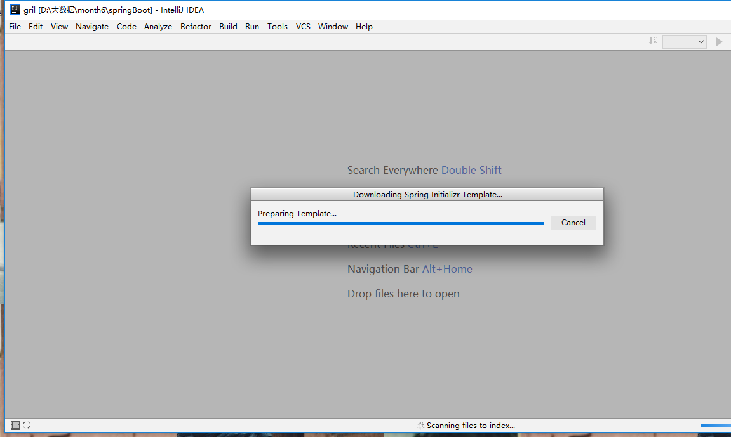Image resolution: width=731 pixels, height=437 pixels.
Task: Open the Edit menu
Action: click(36, 27)
